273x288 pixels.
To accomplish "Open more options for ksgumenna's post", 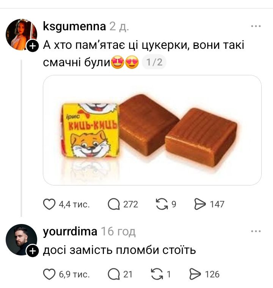I will [x=256, y=26].
